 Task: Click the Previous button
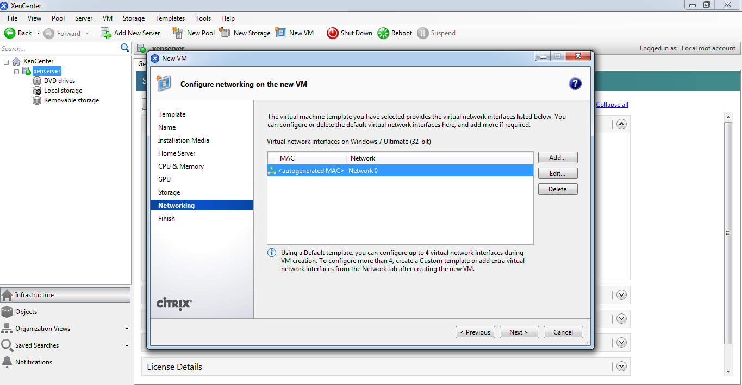[475, 332]
